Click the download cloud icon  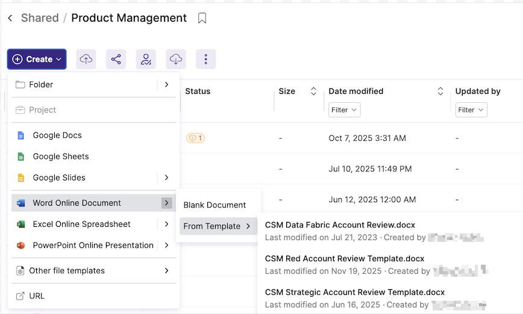point(176,59)
